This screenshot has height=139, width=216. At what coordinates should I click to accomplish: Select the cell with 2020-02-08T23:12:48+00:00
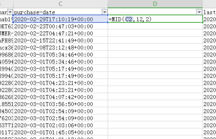[x=60, y=47]
